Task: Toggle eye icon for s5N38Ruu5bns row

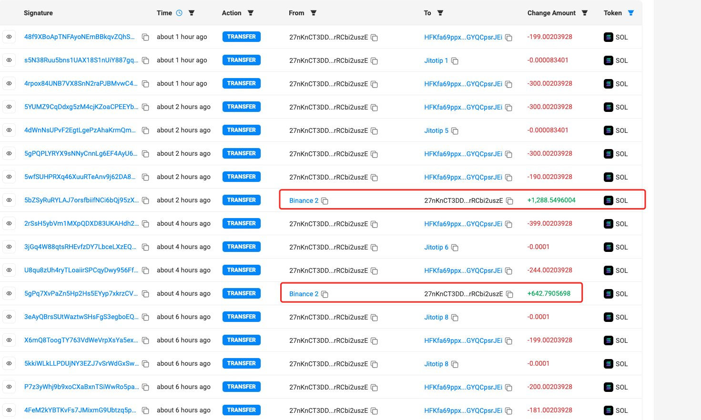Action: click(x=9, y=60)
